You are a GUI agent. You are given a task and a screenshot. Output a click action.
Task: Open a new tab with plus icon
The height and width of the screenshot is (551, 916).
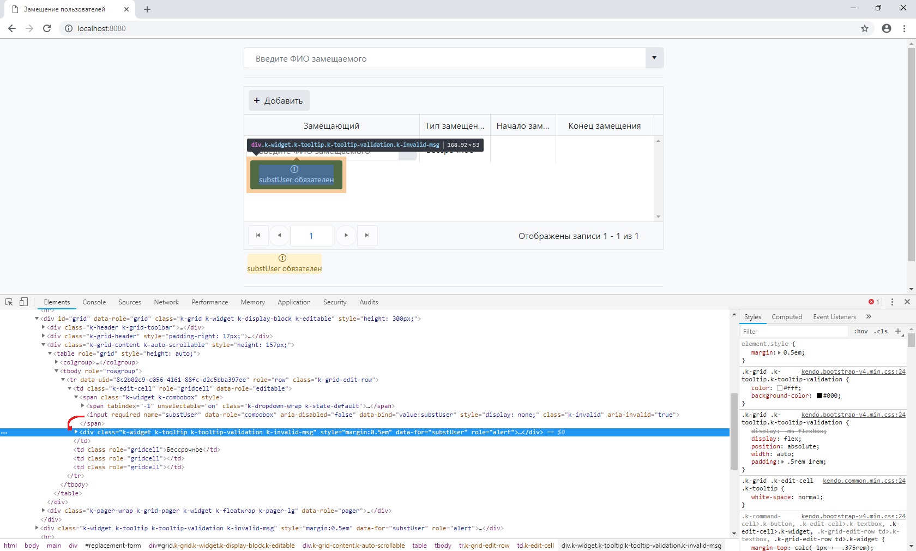(x=147, y=9)
